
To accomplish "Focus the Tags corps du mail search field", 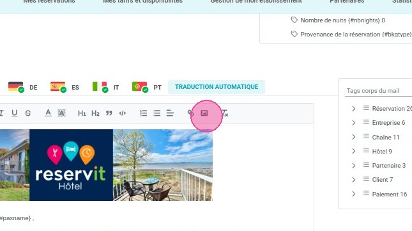I will tap(378, 91).
